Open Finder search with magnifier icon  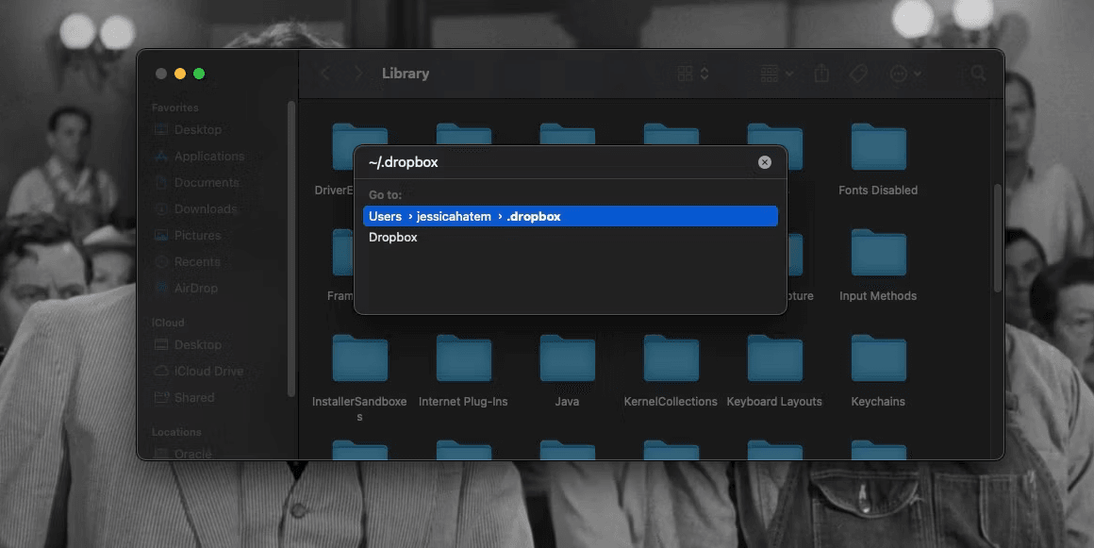point(978,74)
